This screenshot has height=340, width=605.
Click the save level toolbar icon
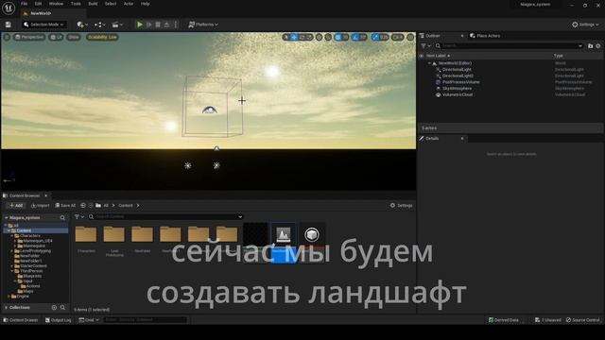(9, 25)
